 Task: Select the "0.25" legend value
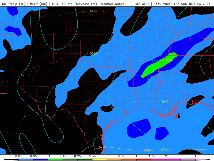tap(78, 156)
